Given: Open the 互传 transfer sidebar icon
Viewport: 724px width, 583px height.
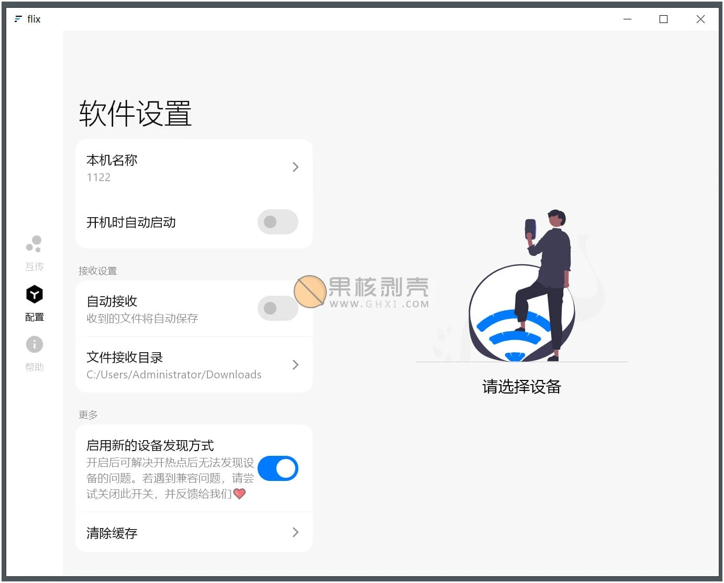Looking at the screenshot, I should pos(34,244).
